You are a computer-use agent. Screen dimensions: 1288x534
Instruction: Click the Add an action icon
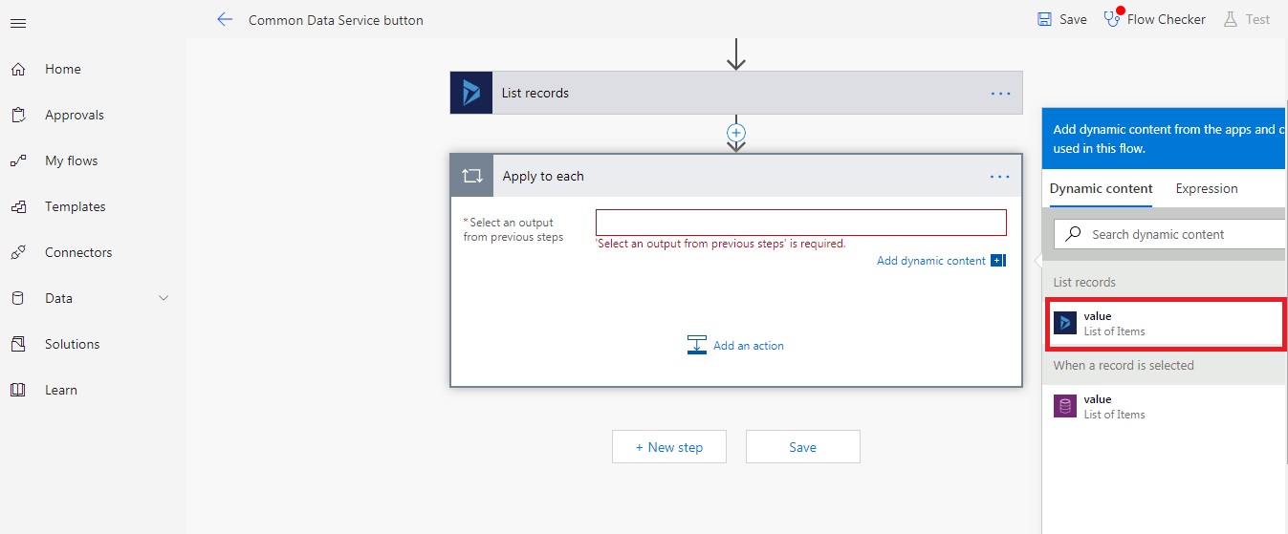[696, 346]
